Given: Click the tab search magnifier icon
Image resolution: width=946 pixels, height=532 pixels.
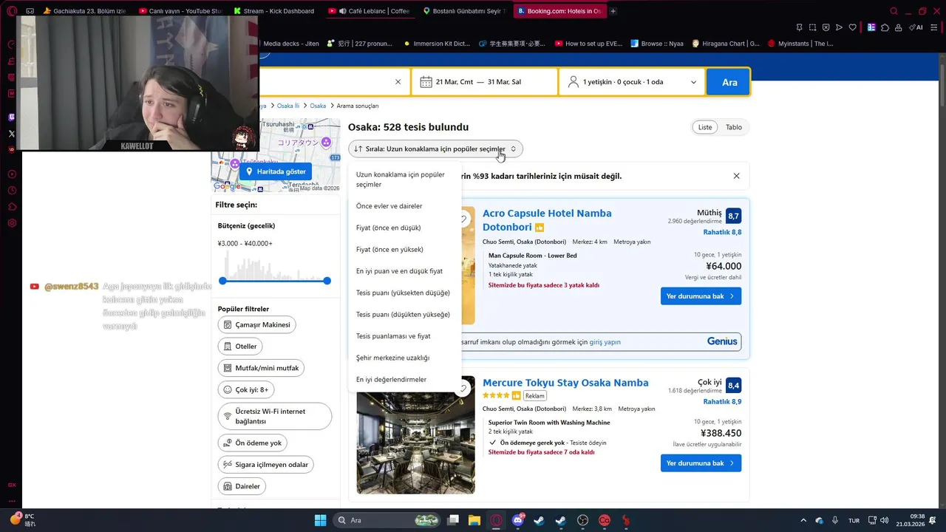Looking at the screenshot, I should click(894, 11).
